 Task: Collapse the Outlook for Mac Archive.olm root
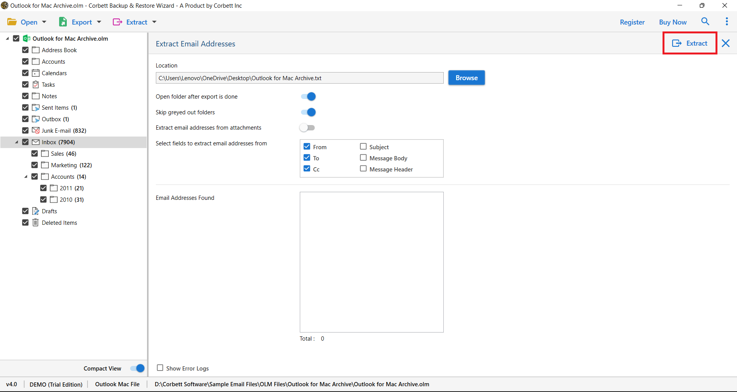[x=7, y=38]
